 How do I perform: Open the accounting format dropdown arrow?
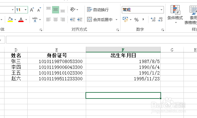130,20
